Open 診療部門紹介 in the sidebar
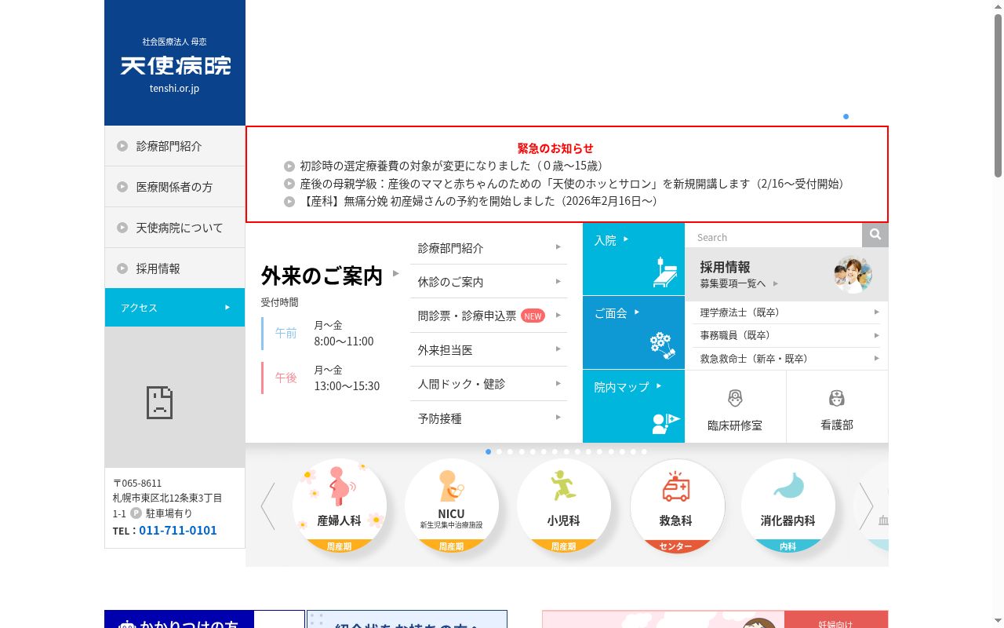The width and height of the screenshot is (1004, 628). tap(175, 146)
